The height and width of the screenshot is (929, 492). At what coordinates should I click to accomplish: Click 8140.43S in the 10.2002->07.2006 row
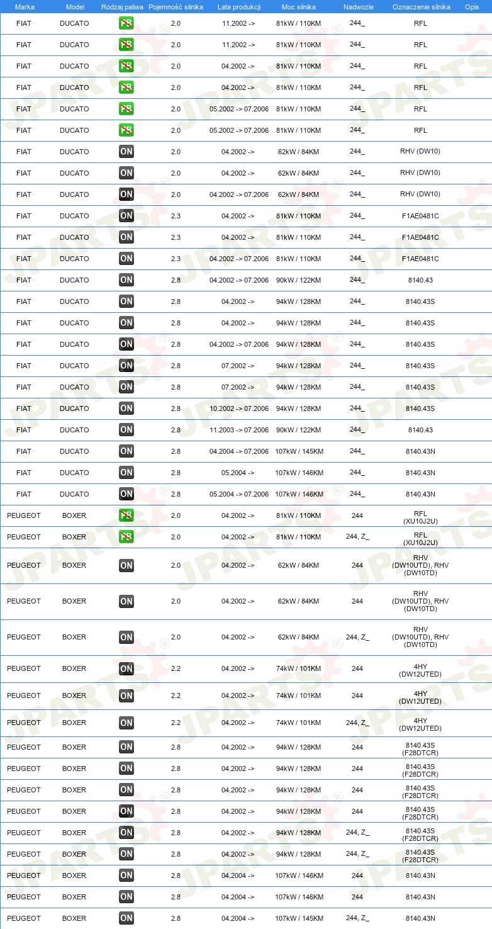[420, 408]
